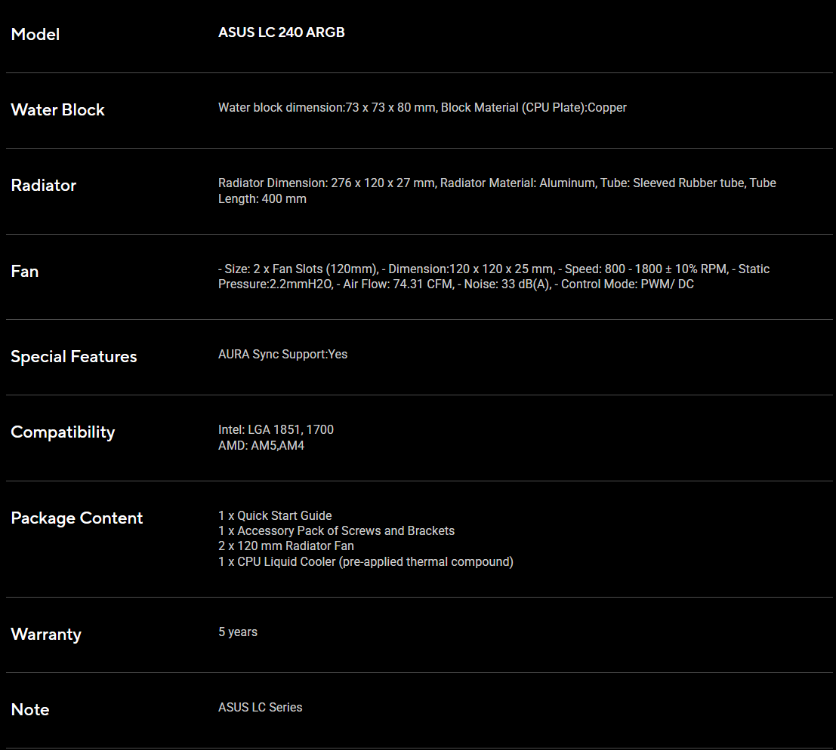Click the Intel: LGA 1851, 1700 line
Image resolution: width=836 pixels, height=750 pixels.
tap(276, 430)
